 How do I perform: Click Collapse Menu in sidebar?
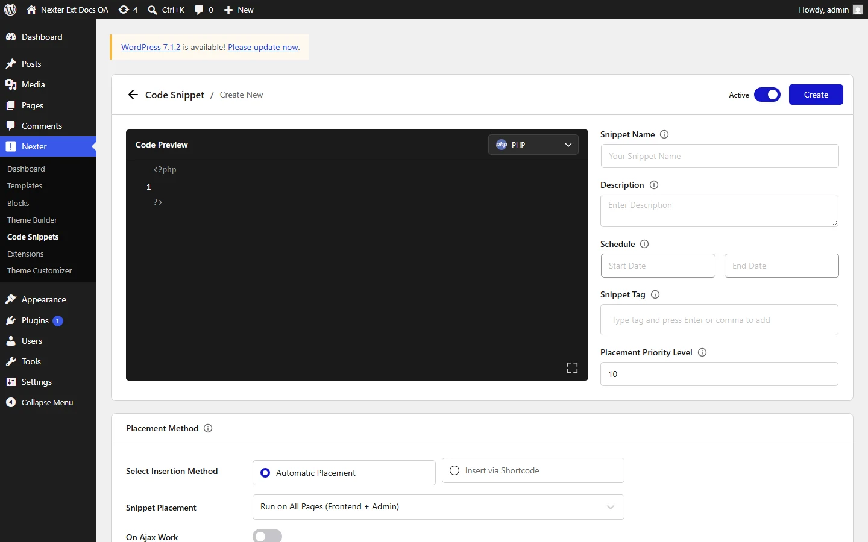pos(48,402)
